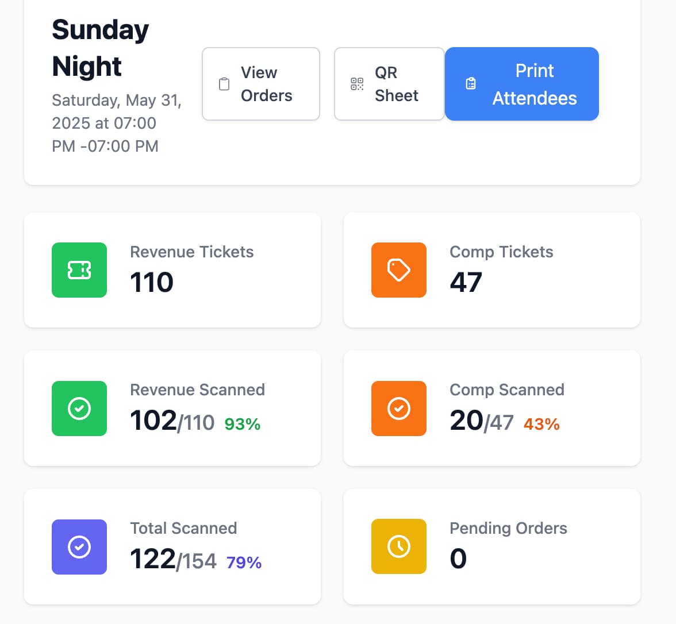Click the orange checkmark icon for Comp Scanned
The height and width of the screenshot is (624, 676).
[x=398, y=409]
